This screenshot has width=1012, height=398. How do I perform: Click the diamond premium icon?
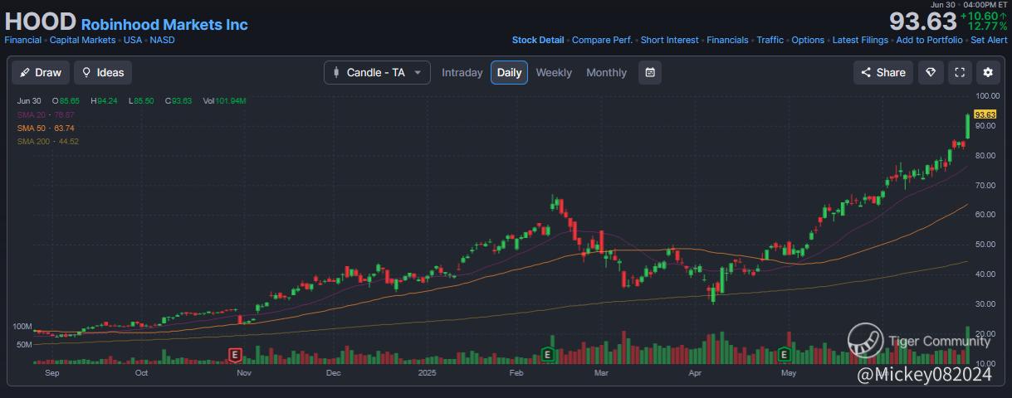pyautogui.click(x=931, y=73)
